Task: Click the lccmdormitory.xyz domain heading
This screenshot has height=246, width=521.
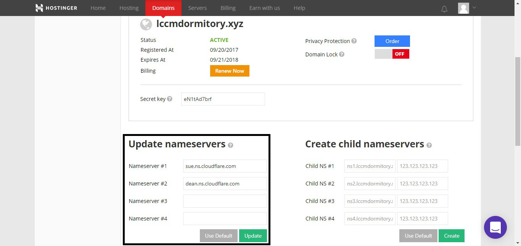Action: pos(200,24)
